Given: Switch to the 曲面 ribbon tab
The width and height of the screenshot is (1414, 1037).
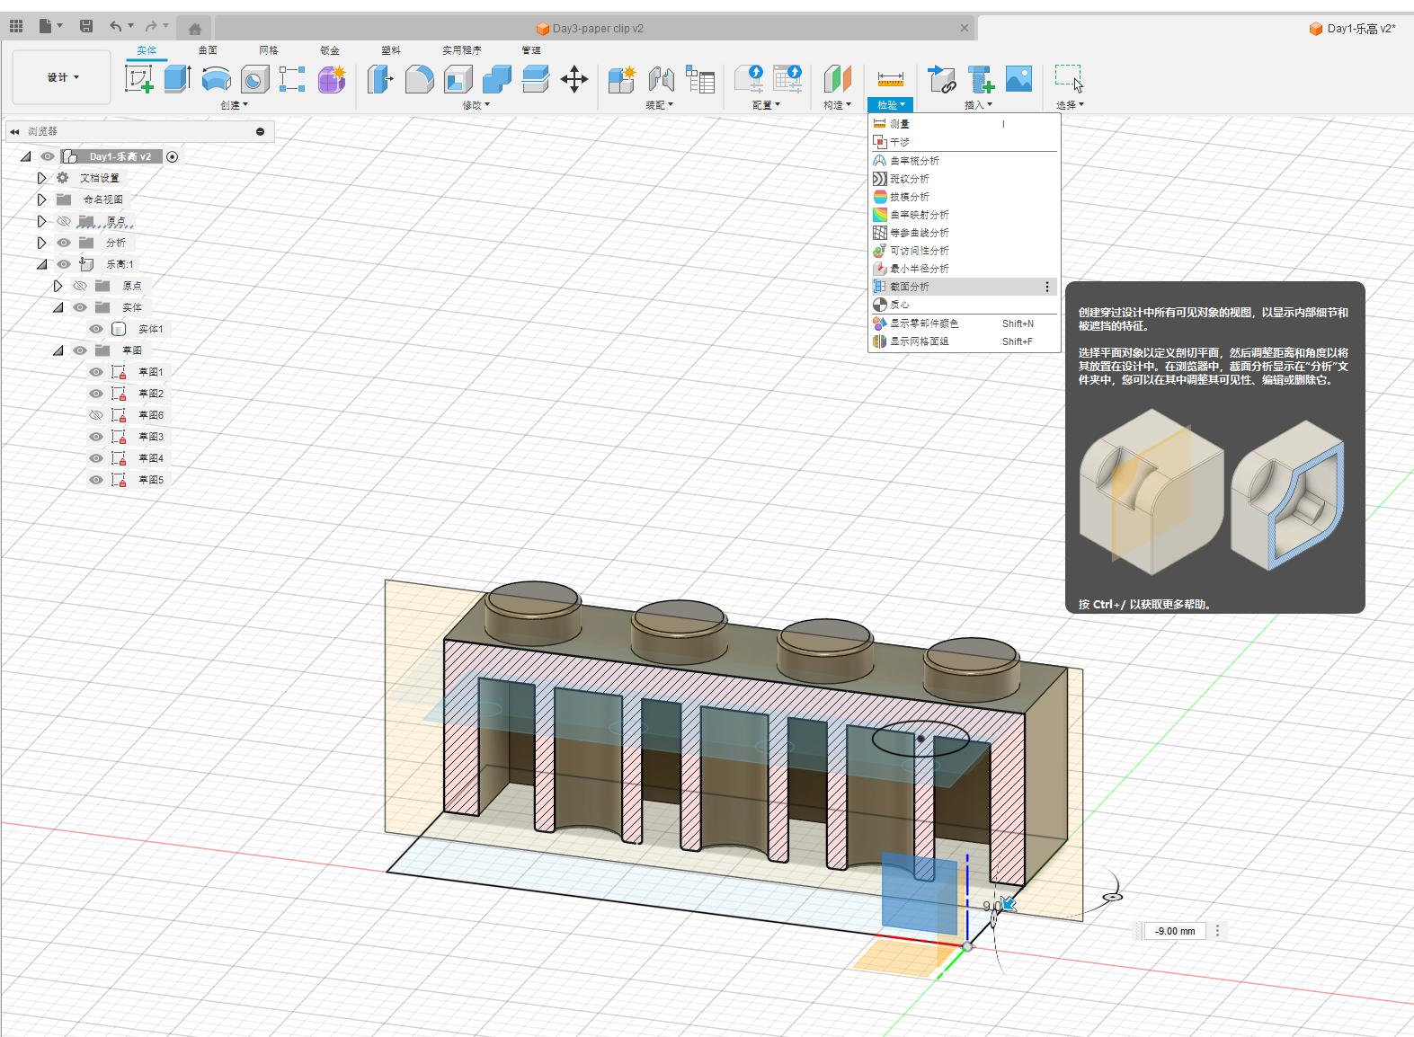Looking at the screenshot, I should pos(208,50).
